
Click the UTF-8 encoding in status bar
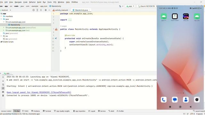pyautogui.click(x=192, y=114)
